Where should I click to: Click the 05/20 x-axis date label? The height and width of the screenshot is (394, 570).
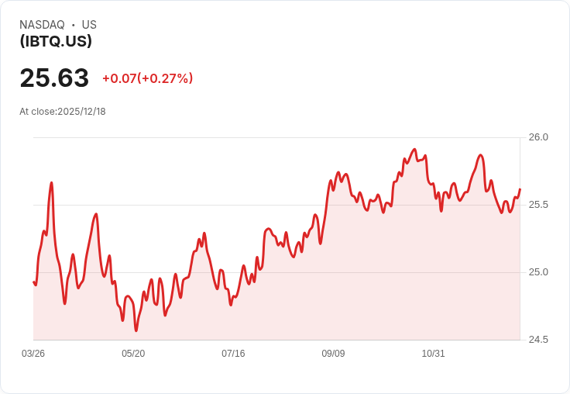133,353
